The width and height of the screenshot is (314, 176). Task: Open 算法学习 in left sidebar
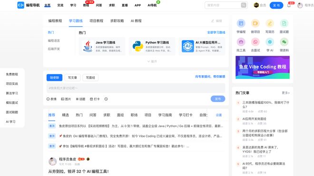click(x=12, y=93)
